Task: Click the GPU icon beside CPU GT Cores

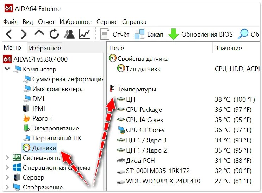Action: click(121, 130)
